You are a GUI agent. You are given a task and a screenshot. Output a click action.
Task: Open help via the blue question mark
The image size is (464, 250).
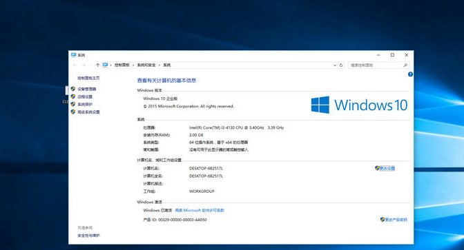[x=410, y=74]
